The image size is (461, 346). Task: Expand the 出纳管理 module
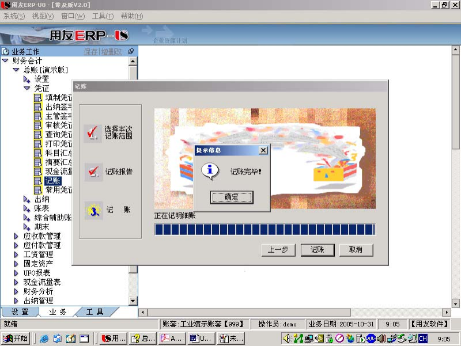tap(16, 301)
